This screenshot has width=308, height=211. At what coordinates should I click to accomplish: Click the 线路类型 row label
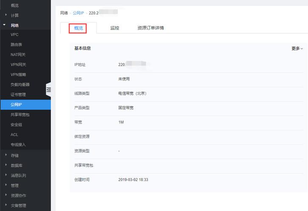pos(82,93)
